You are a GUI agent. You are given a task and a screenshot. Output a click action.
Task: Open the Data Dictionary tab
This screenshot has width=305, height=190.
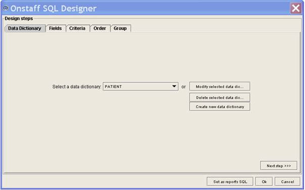[25, 28]
